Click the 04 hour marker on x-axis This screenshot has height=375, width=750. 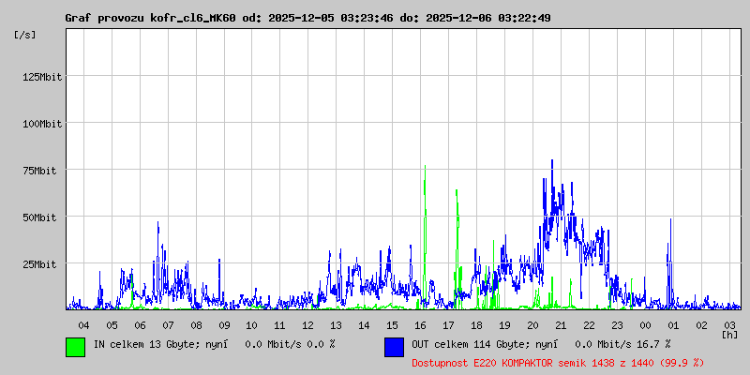click(x=83, y=324)
